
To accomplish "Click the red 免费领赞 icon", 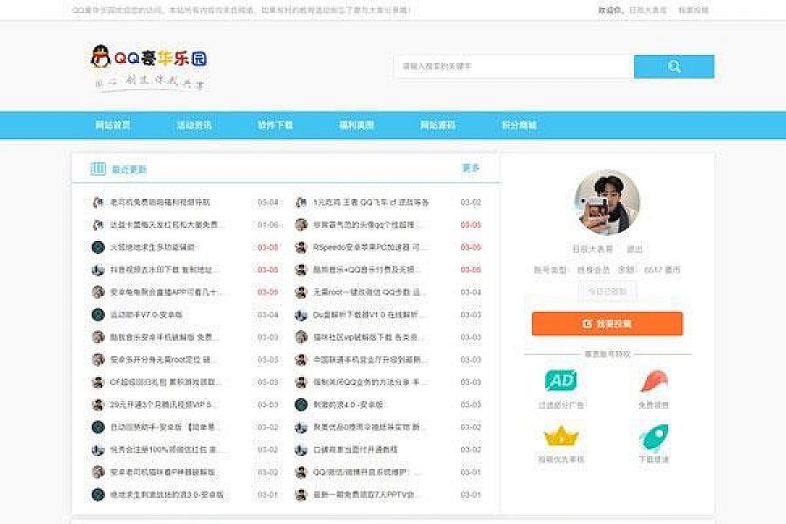I will 653,381.
